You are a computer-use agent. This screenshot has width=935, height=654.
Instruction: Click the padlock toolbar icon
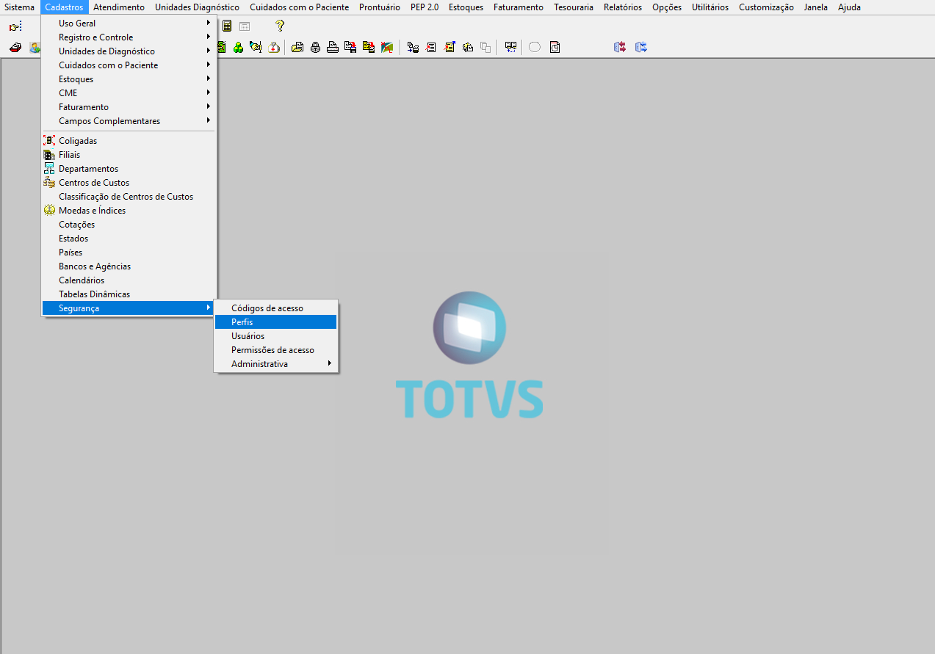(x=315, y=47)
